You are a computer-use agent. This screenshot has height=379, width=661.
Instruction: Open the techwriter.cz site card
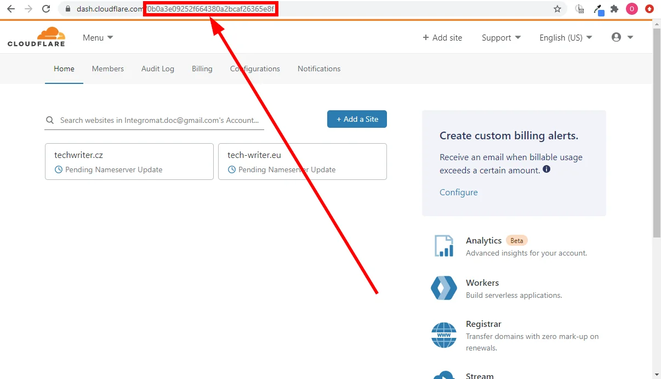pyautogui.click(x=129, y=161)
